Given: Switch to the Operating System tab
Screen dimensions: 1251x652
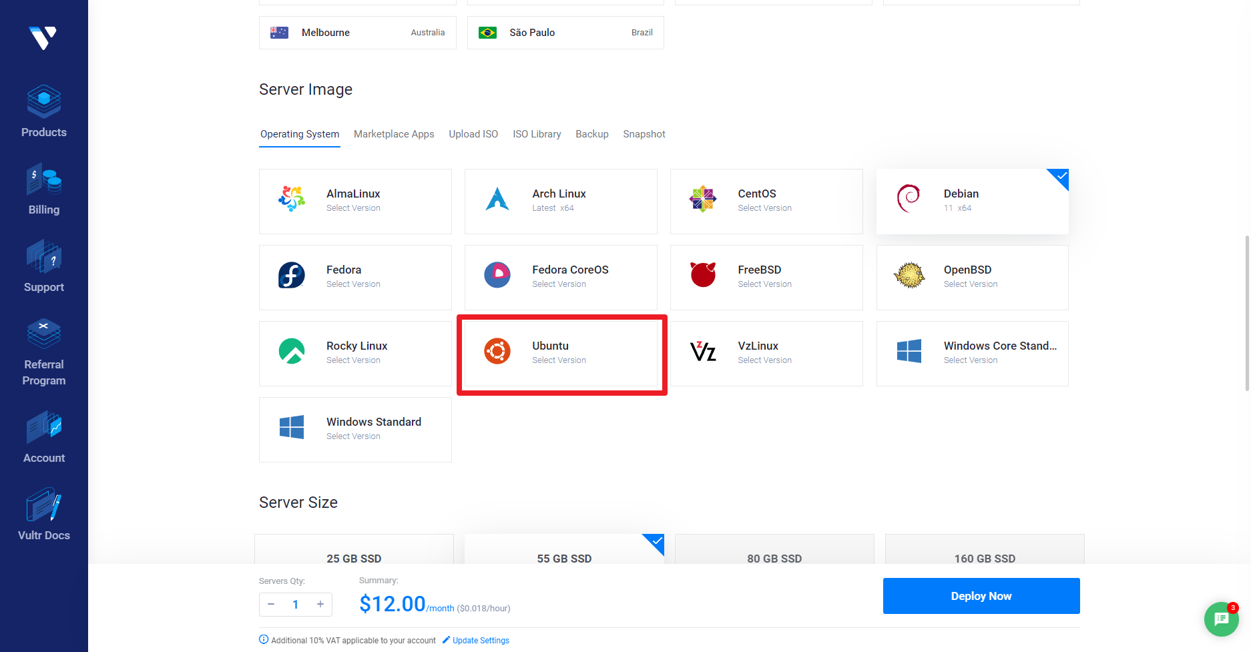Looking at the screenshot, I should coord(300,134).
